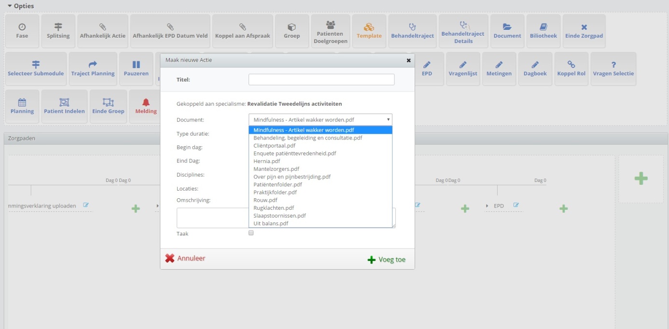Select Enquete patiënttevredenheid.pdf option

[321, 153]
